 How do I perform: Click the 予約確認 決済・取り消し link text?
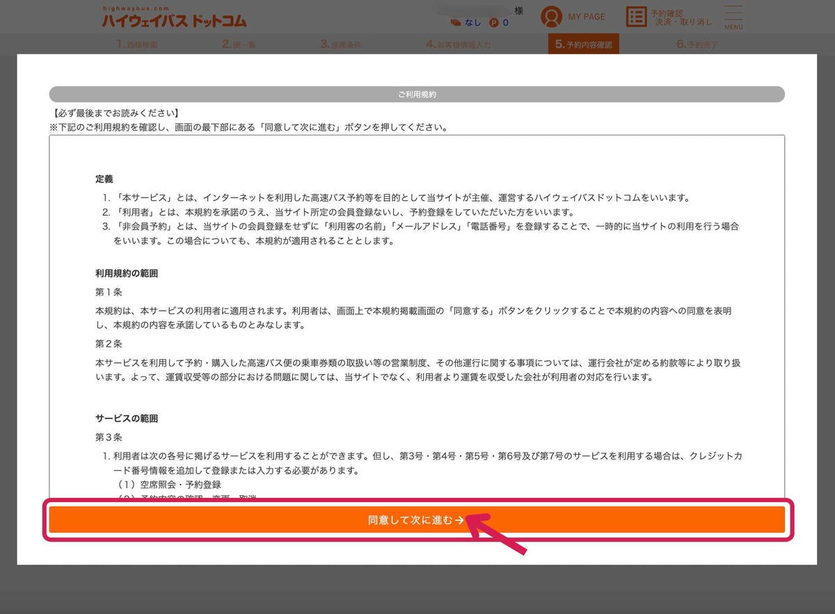pyautogui.click(x=681, y=17)
